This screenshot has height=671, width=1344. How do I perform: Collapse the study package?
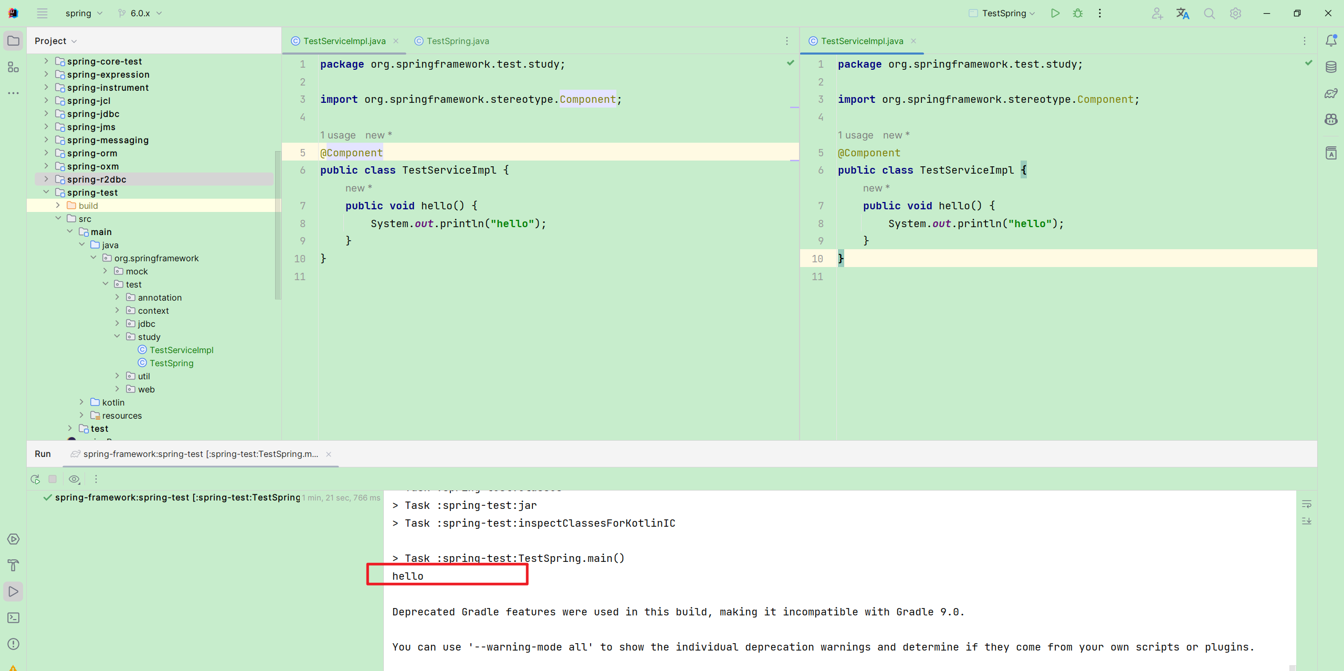(117, 336)
